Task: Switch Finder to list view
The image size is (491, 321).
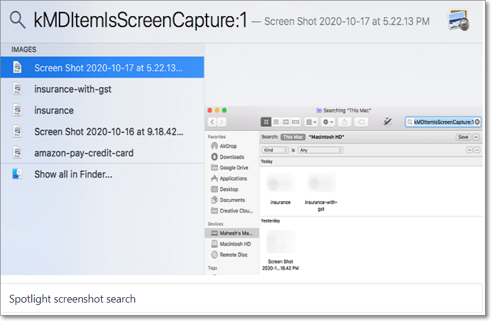Action: point(276,122)
